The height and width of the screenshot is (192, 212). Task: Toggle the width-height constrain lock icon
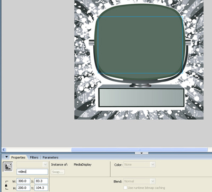[x=6, y=186]
